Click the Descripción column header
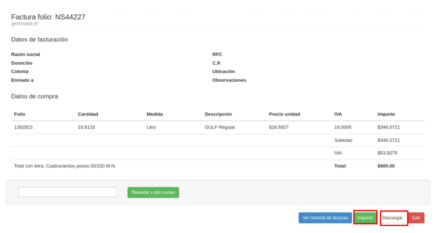The height and width of the screenshot is (233, 447). point(218,114)
